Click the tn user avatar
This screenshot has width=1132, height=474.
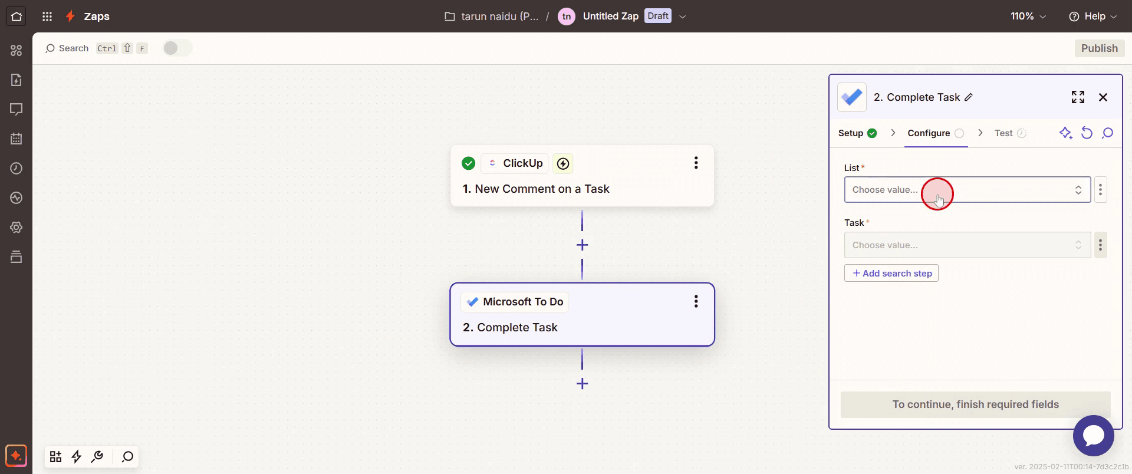click(567, 17)
